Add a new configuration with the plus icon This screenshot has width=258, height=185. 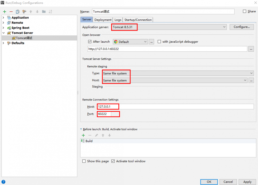click(5, 12)
